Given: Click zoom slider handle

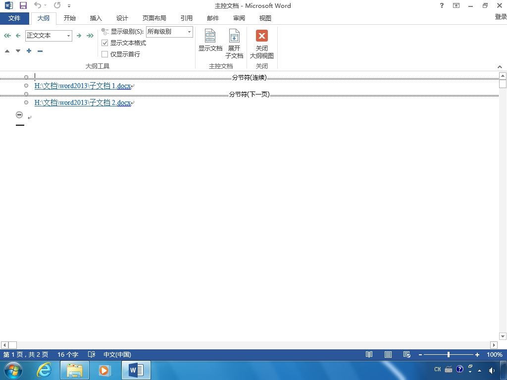Looking at the screenshot, I should [449, 354].
